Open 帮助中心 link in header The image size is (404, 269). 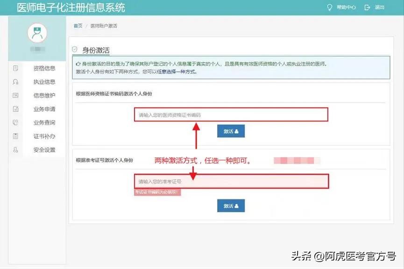tap(346, 7)
